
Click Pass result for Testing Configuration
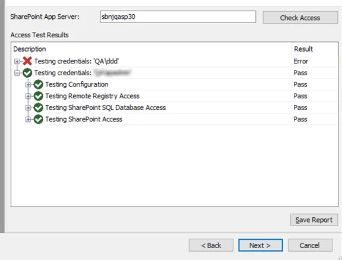pos(300,85)
